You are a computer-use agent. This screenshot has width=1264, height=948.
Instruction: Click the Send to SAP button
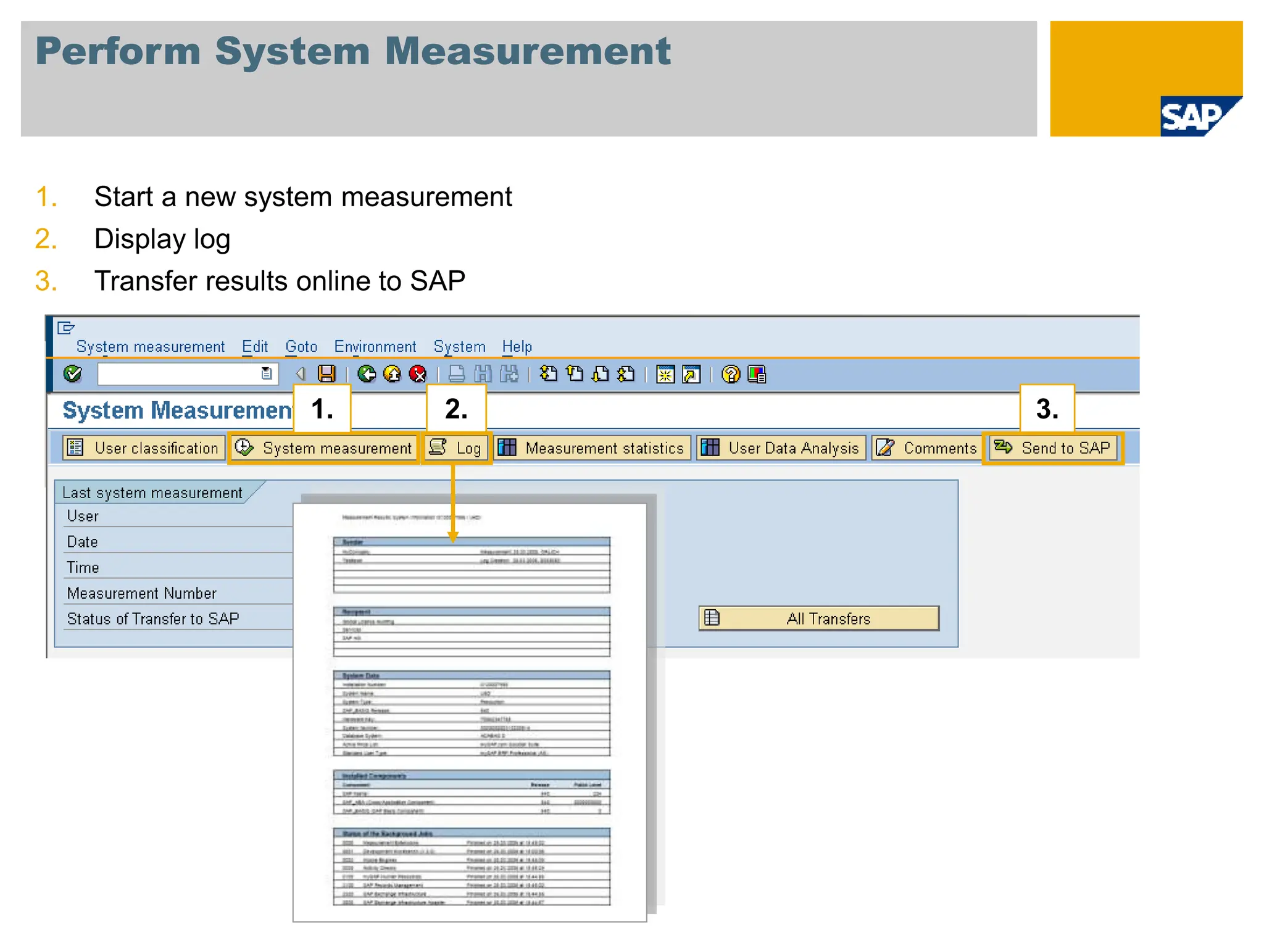[1054, 447]
